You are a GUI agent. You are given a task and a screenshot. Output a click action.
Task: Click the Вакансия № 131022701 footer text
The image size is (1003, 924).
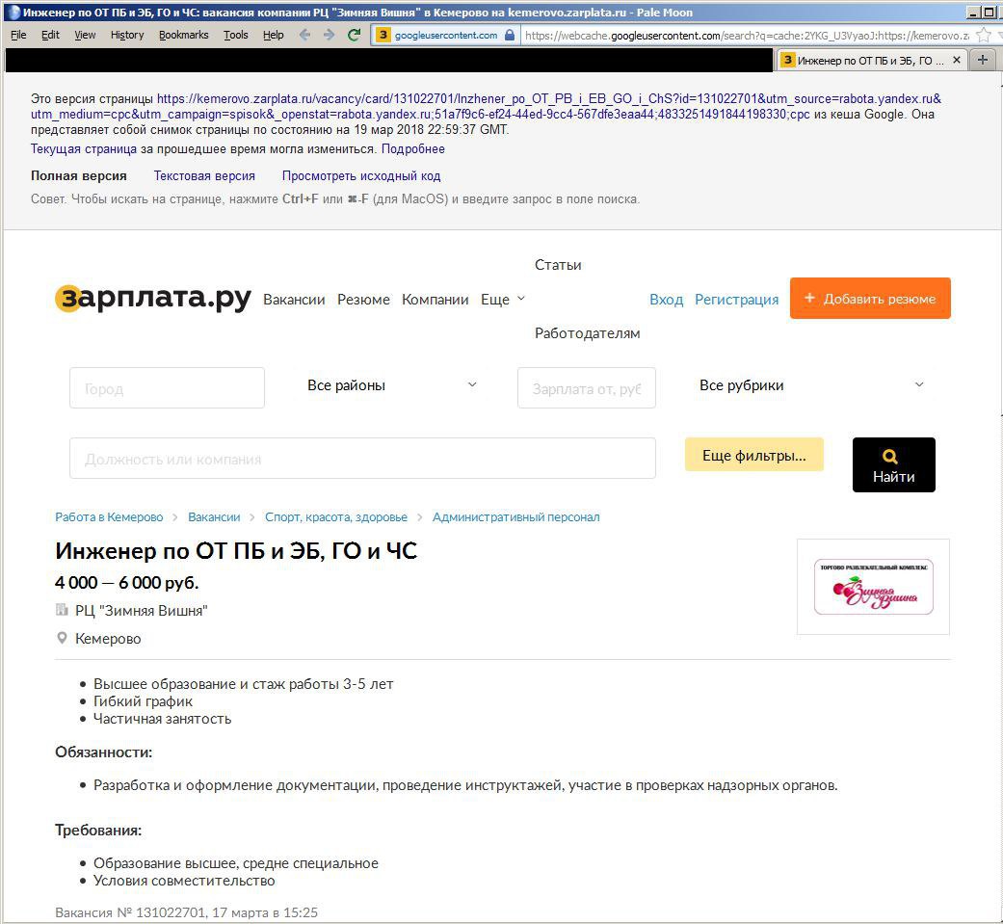pyautogui.click(x=186, y=912)
